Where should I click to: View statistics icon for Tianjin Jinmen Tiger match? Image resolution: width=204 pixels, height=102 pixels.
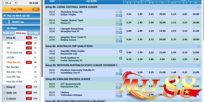[117, 24]
